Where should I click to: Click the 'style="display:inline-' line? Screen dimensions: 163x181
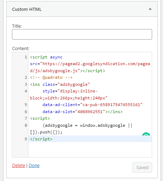[x=70, y=91]
